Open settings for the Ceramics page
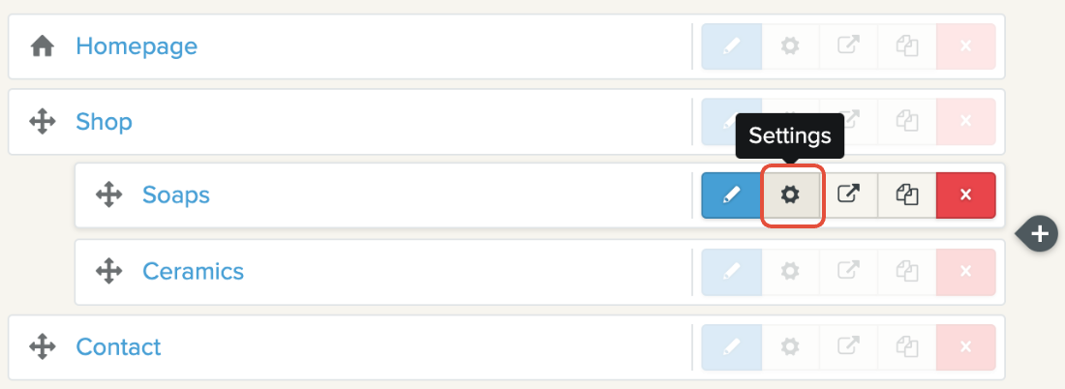The image size is (1065, 389). pyautogui.click(x=791, y=271)
